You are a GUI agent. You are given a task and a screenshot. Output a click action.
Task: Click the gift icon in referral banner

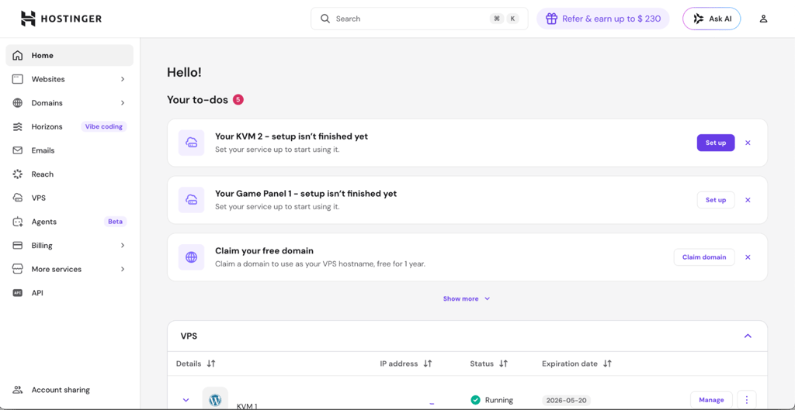pyautogui.click(x=552, y=19)
